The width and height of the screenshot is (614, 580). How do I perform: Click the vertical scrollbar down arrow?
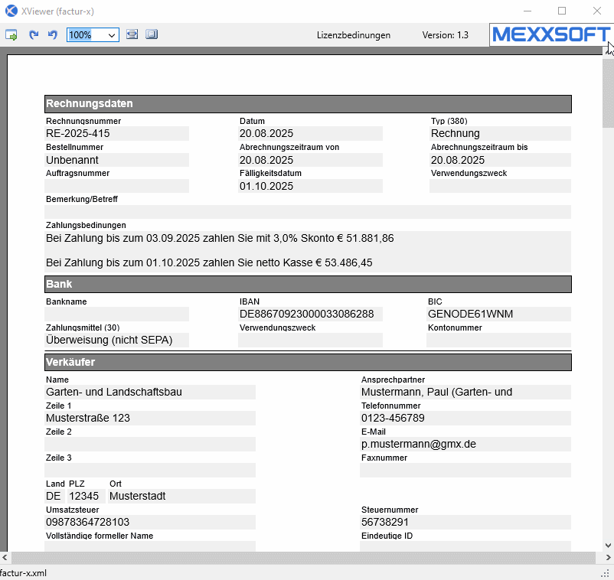tap(608, 545)
